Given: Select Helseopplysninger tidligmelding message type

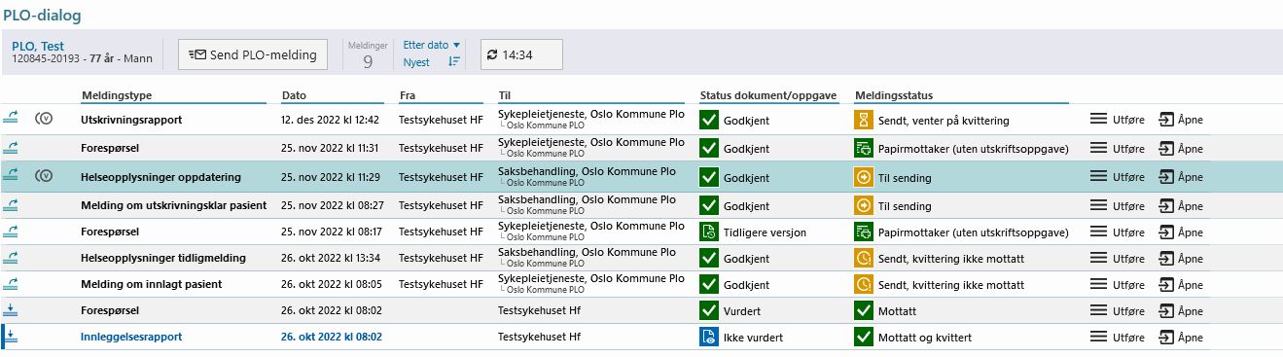Looking at the screenshot, I should (163, 258).
